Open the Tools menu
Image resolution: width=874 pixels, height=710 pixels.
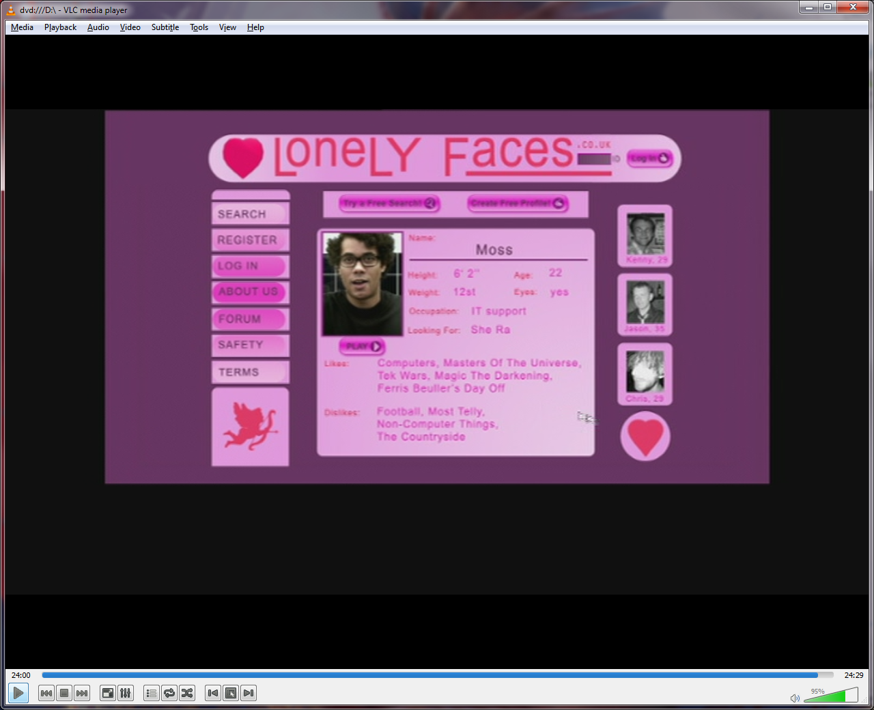(199, 27)
